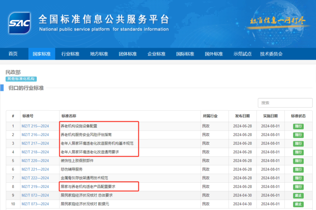Screen dimensions: 316x210
Task: Open the 国际标准 menu item
Action: 185,54
